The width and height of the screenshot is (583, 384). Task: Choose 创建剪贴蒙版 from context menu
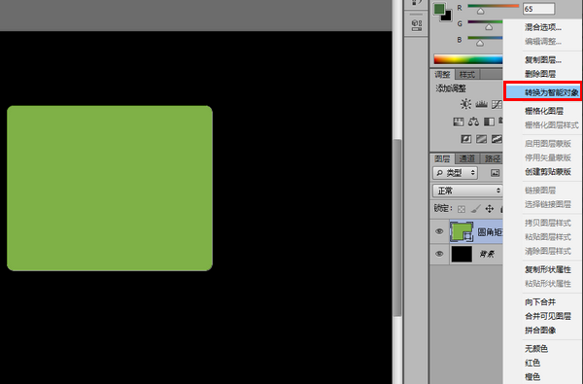pos(548,171)
